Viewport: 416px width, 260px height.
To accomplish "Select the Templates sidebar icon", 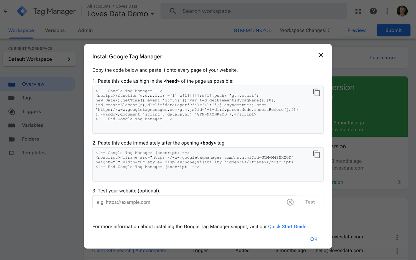I will coord(12,153).
